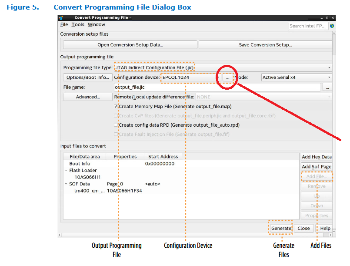Click the vertical scrollbar down arrow
350x266 pixels.
pyautogui.click(x=334, y=231)
